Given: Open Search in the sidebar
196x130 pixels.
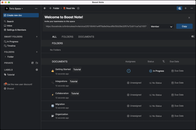Looking at the screenshot, I should point(9,21).
